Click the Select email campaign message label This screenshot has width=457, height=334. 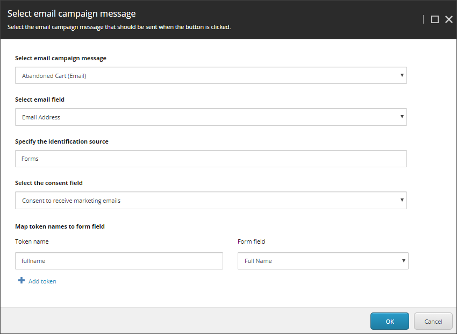[x=61, y=58]
